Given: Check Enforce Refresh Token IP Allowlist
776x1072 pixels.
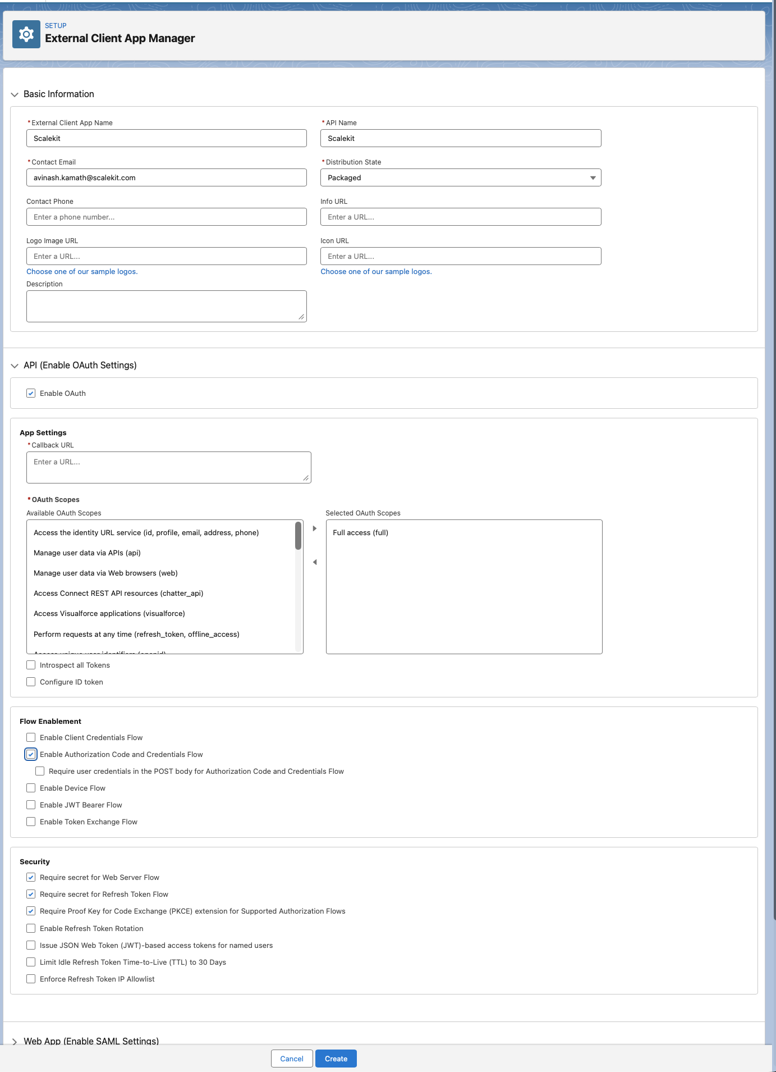Looking at the screenshot, I should coord(31,979).
